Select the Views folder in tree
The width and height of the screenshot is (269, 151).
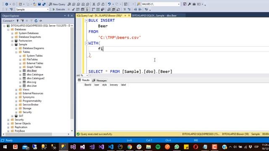click(26, 89)
